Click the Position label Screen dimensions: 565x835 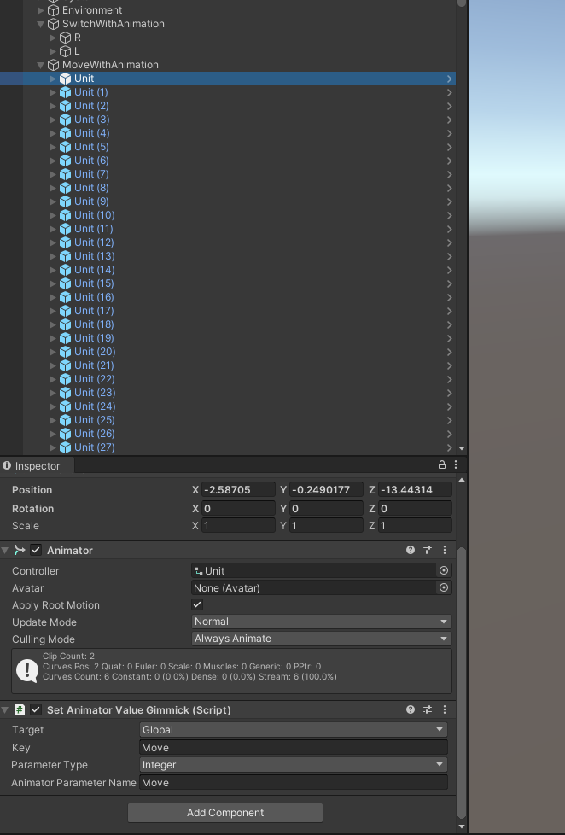point(32,490)
